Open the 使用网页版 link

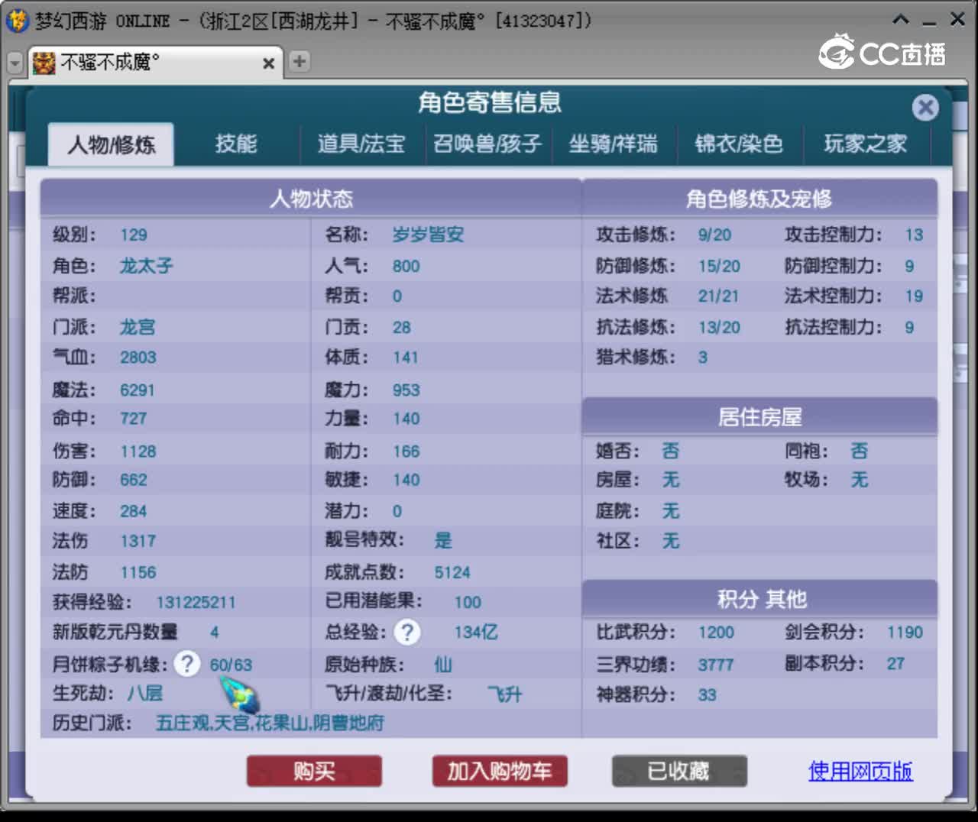coord(860,771)
